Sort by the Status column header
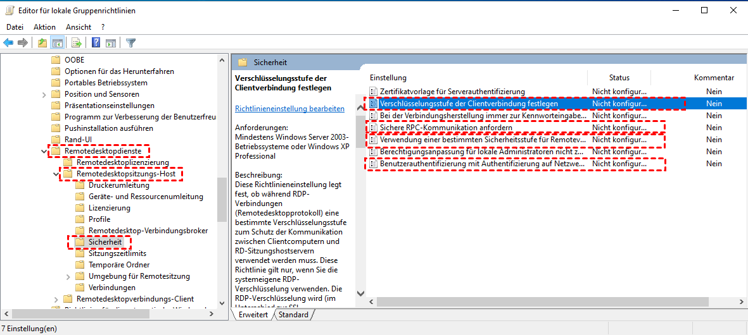Screen dimensions: 748x335 [619, 78]
